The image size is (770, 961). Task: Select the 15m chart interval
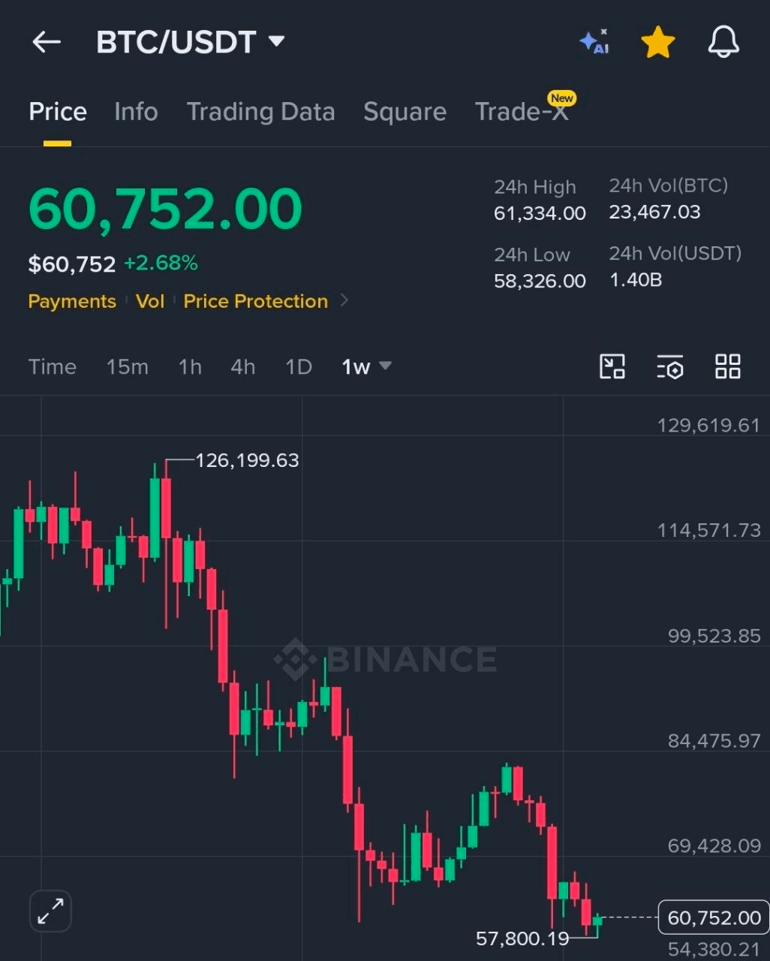127,366
